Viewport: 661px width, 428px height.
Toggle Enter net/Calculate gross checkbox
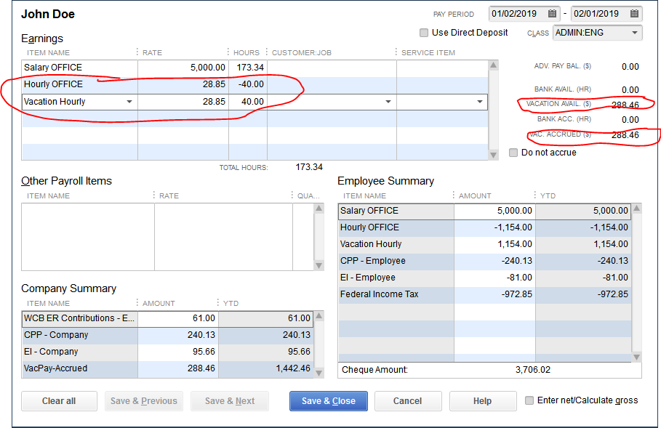click(529, 400)
